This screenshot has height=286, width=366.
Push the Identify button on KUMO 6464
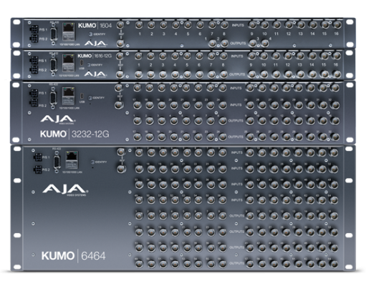pyautogui.click(x=93, y=162)
